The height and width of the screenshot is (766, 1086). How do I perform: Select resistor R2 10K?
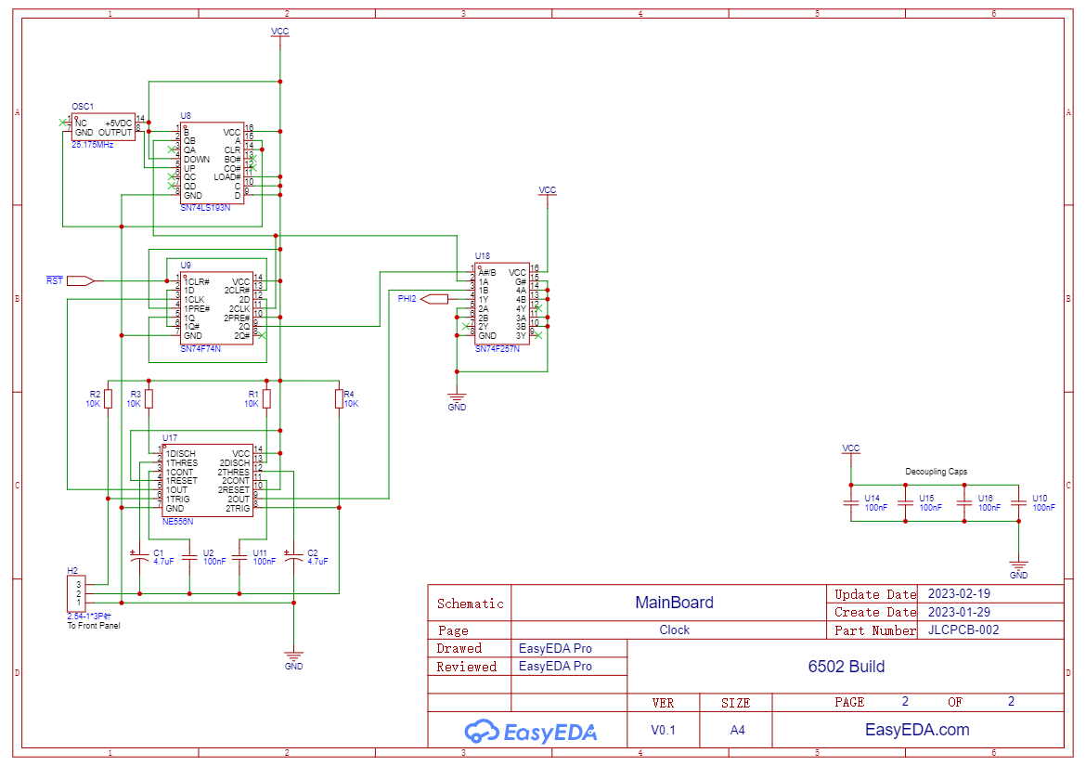tap(109, 399)
